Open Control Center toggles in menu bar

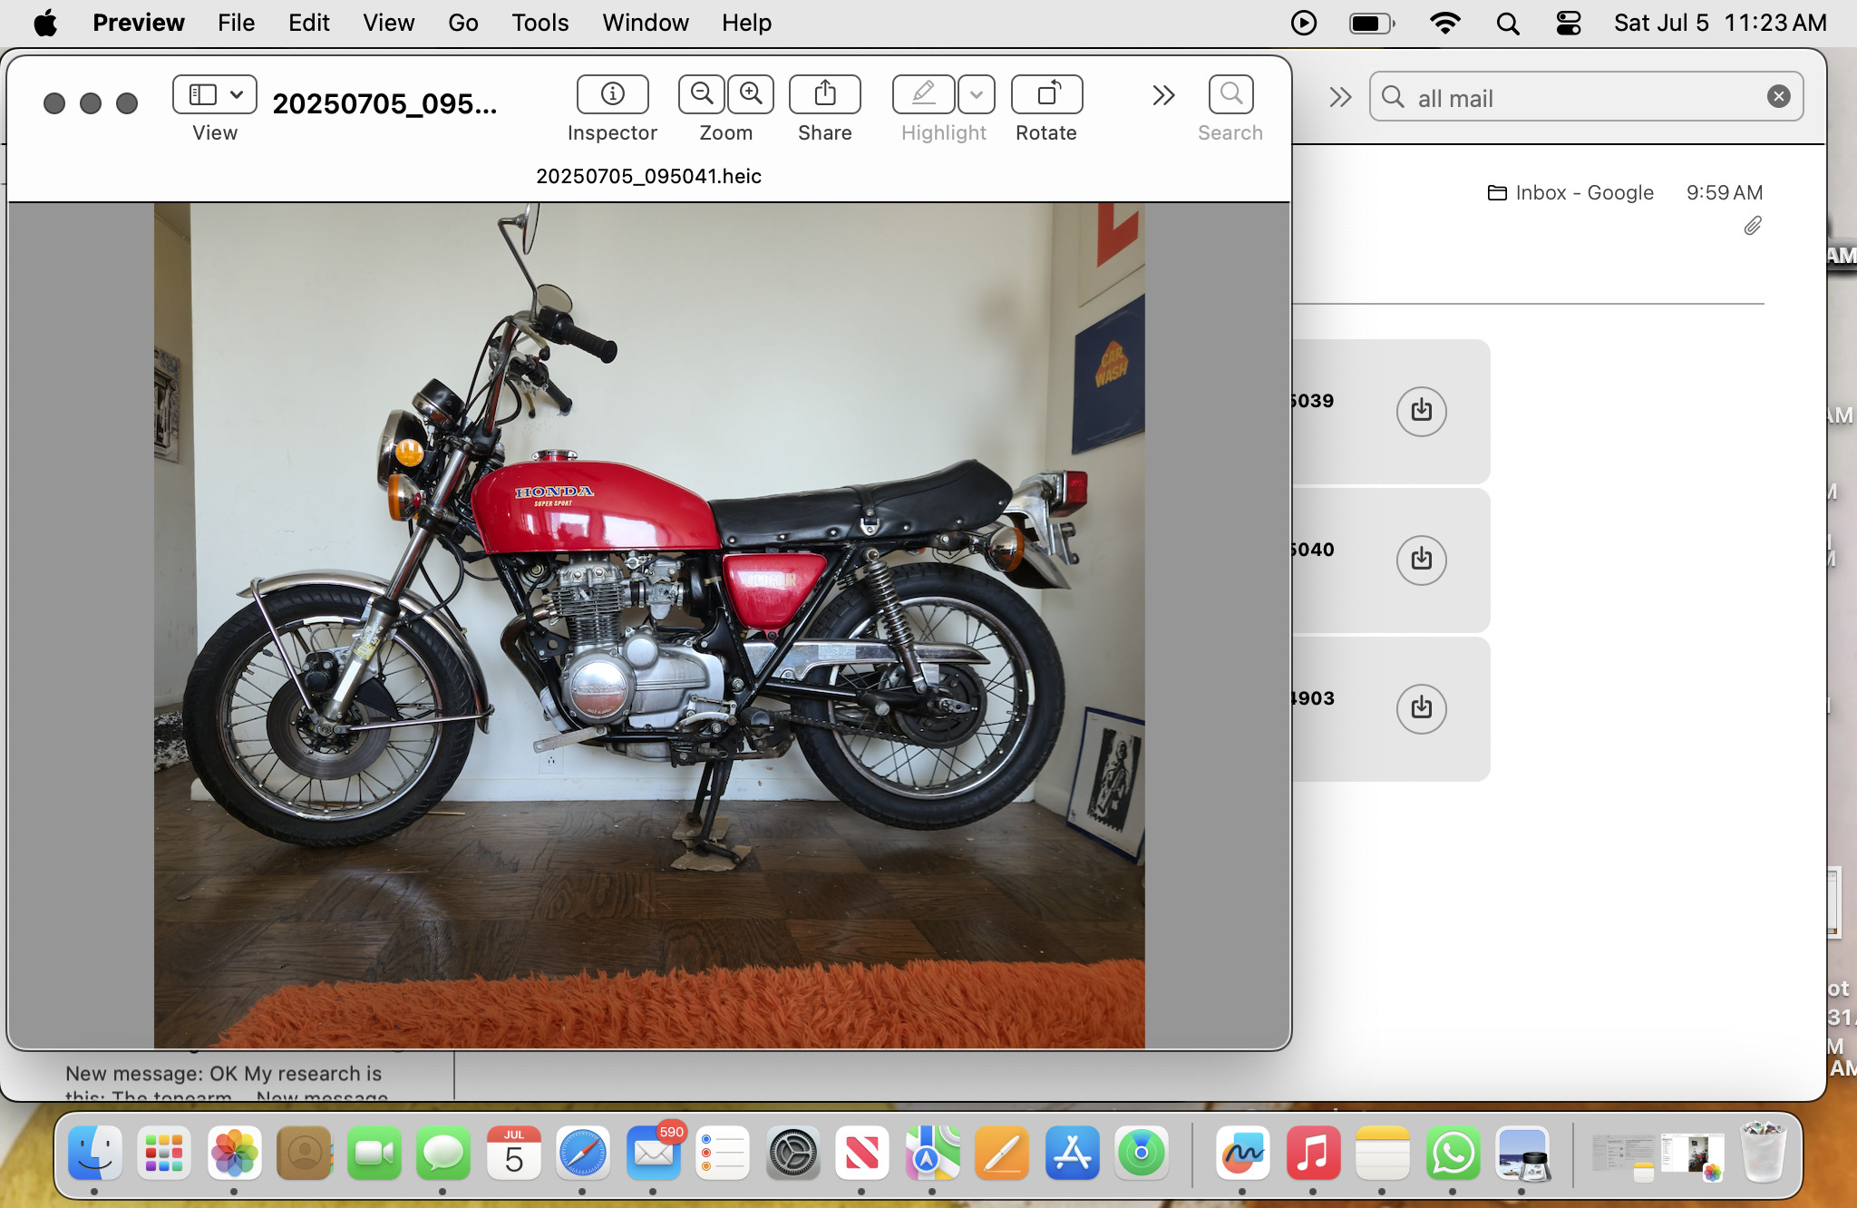tap(1569, 23)
